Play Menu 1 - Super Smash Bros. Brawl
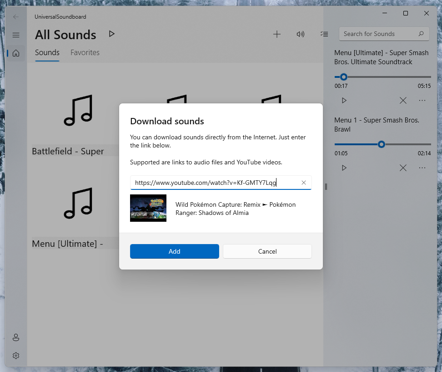Image resolution: width=442 pixels, height=372 pixels. pyautogui.click(x=344, y=168)
